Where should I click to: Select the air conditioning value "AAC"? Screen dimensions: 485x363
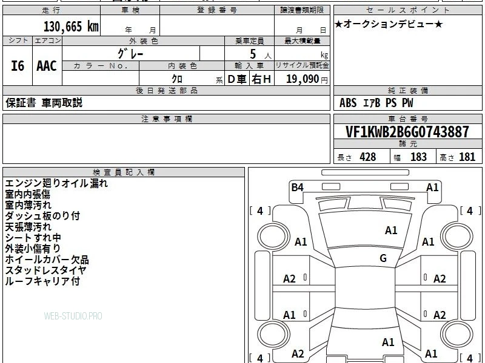[x=47, y=66]
